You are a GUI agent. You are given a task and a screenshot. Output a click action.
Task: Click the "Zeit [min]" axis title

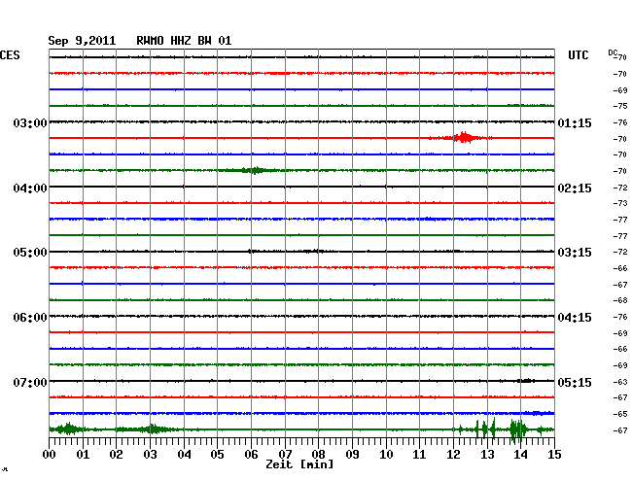(x=299, y=464)
